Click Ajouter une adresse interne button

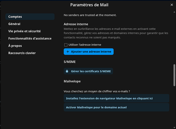89,52
